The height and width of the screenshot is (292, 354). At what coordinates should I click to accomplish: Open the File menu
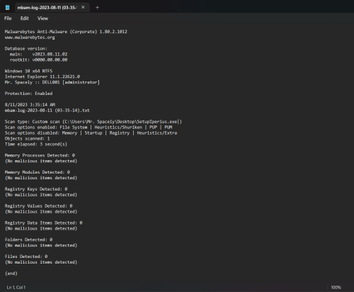point(8,18)
